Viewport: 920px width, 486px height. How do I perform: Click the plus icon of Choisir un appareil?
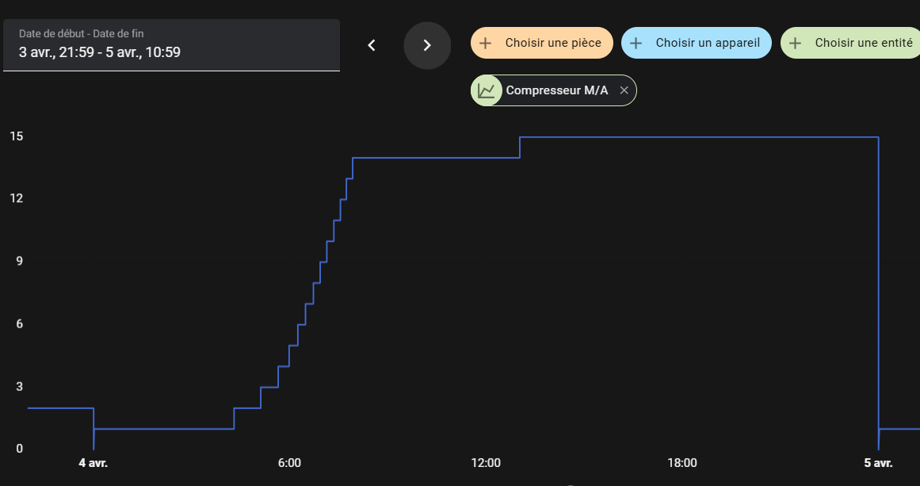(x=636, y=43)
